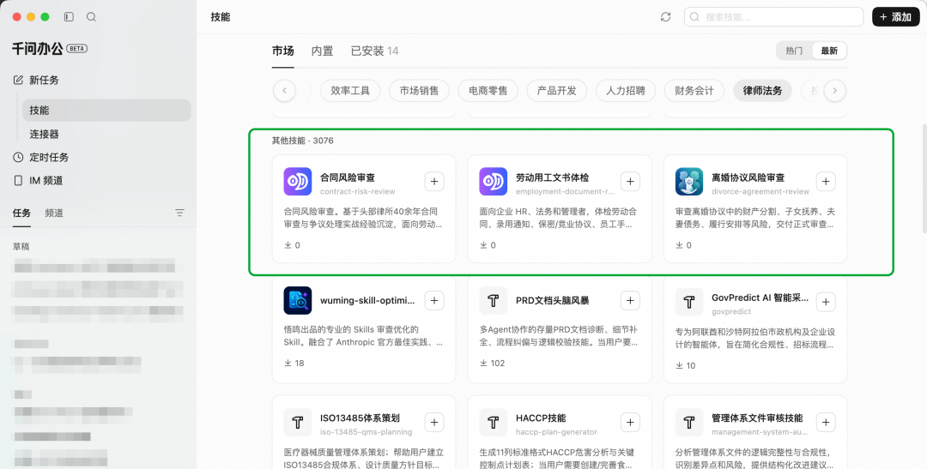Open the PRD文档头脑风暴 skill title
The image size is (927, 469).
(552, 300)
